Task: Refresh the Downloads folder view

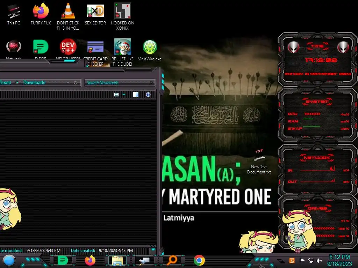Action: (x=76, y=82)
